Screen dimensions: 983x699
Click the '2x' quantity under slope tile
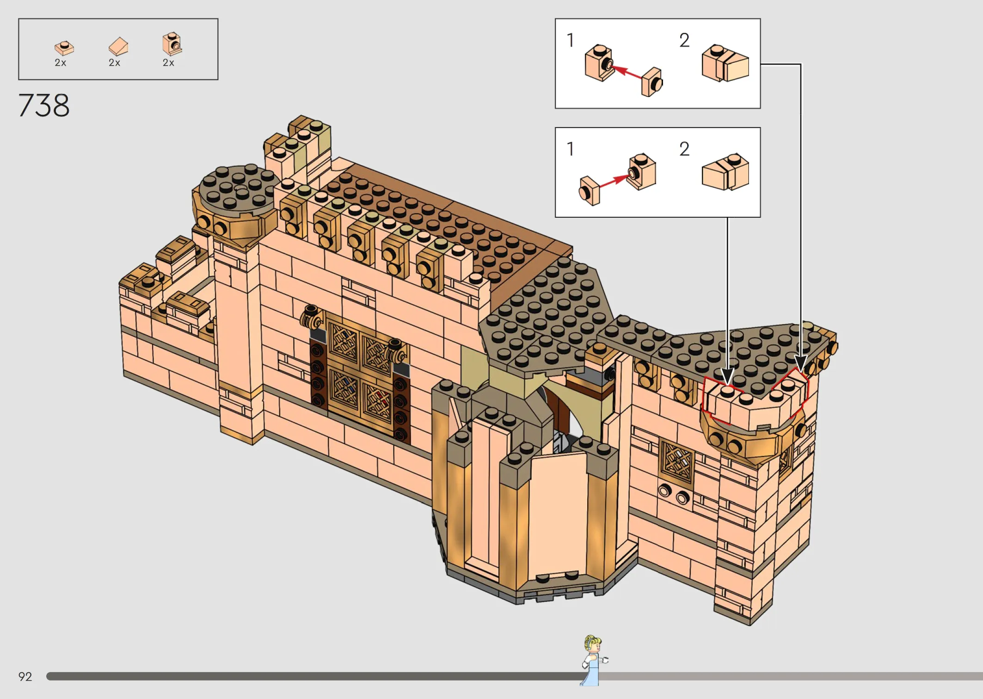(x=115, y=63)
